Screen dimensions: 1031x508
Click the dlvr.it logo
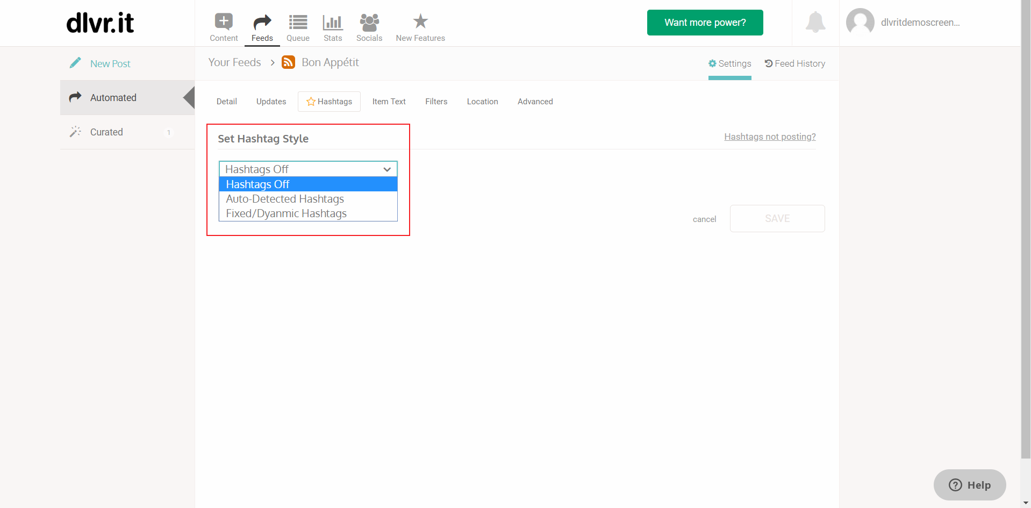pyautogui.click(x=100, y=23)
